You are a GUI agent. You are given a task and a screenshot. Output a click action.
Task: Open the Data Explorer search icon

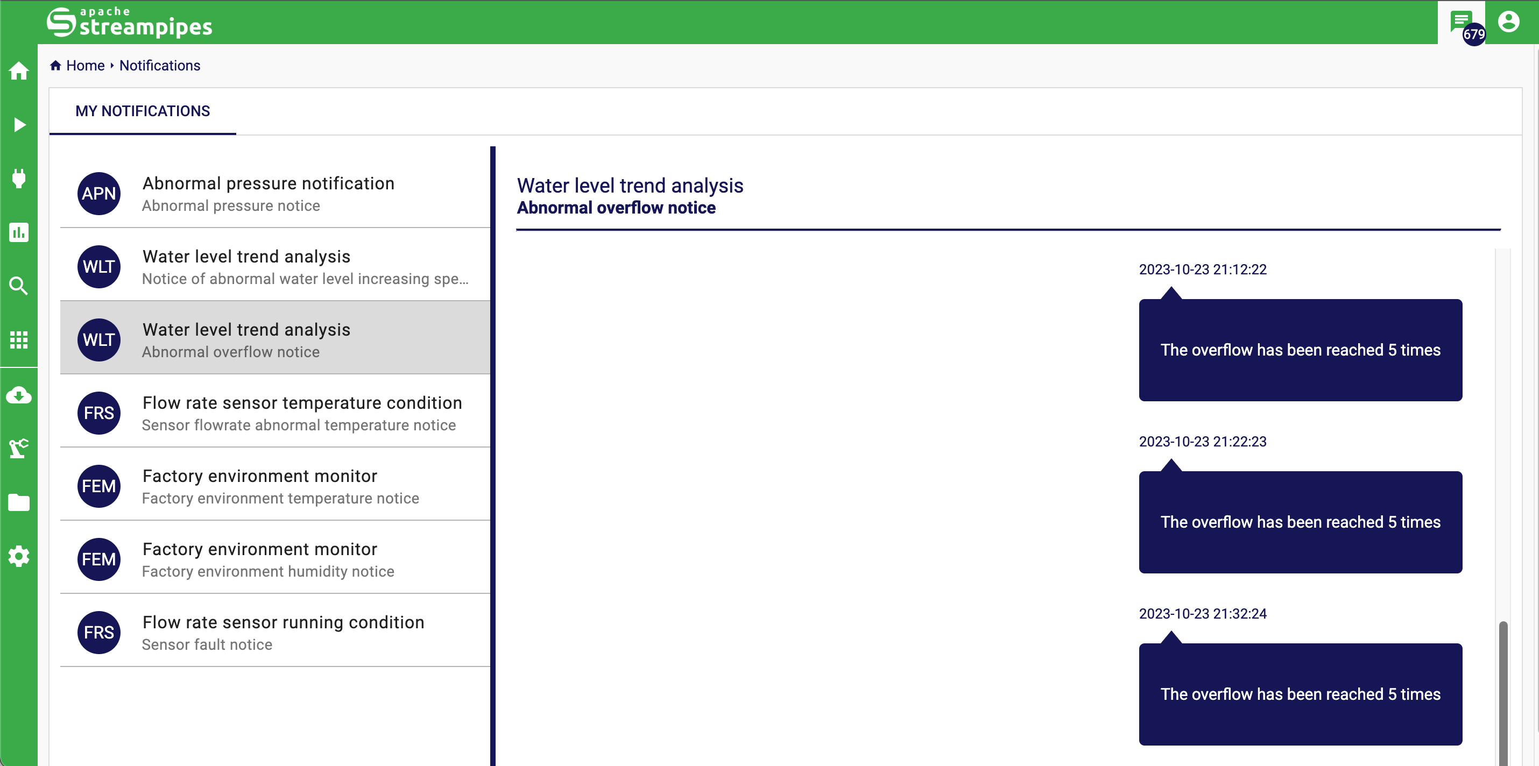[x=18, y=286]
